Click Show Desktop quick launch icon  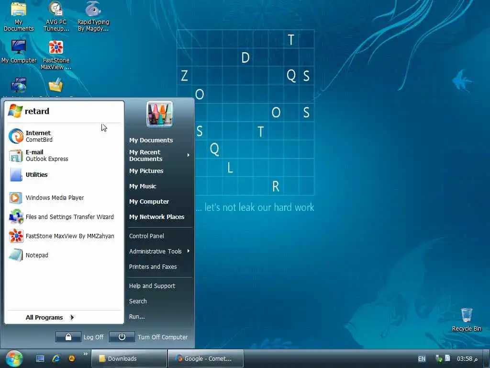pyautogui.click(x=40, y=358)
